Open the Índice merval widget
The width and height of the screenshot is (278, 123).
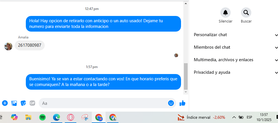pos(201,117)
